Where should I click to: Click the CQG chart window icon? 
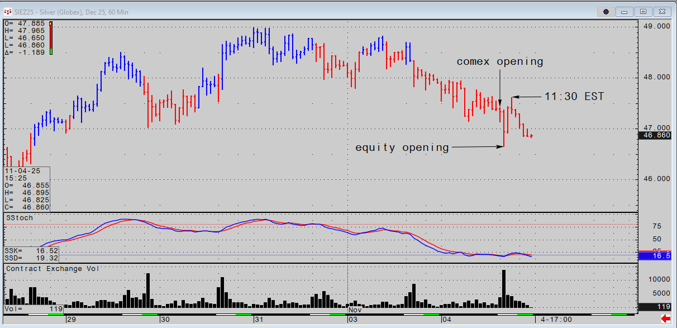[8, 11]
